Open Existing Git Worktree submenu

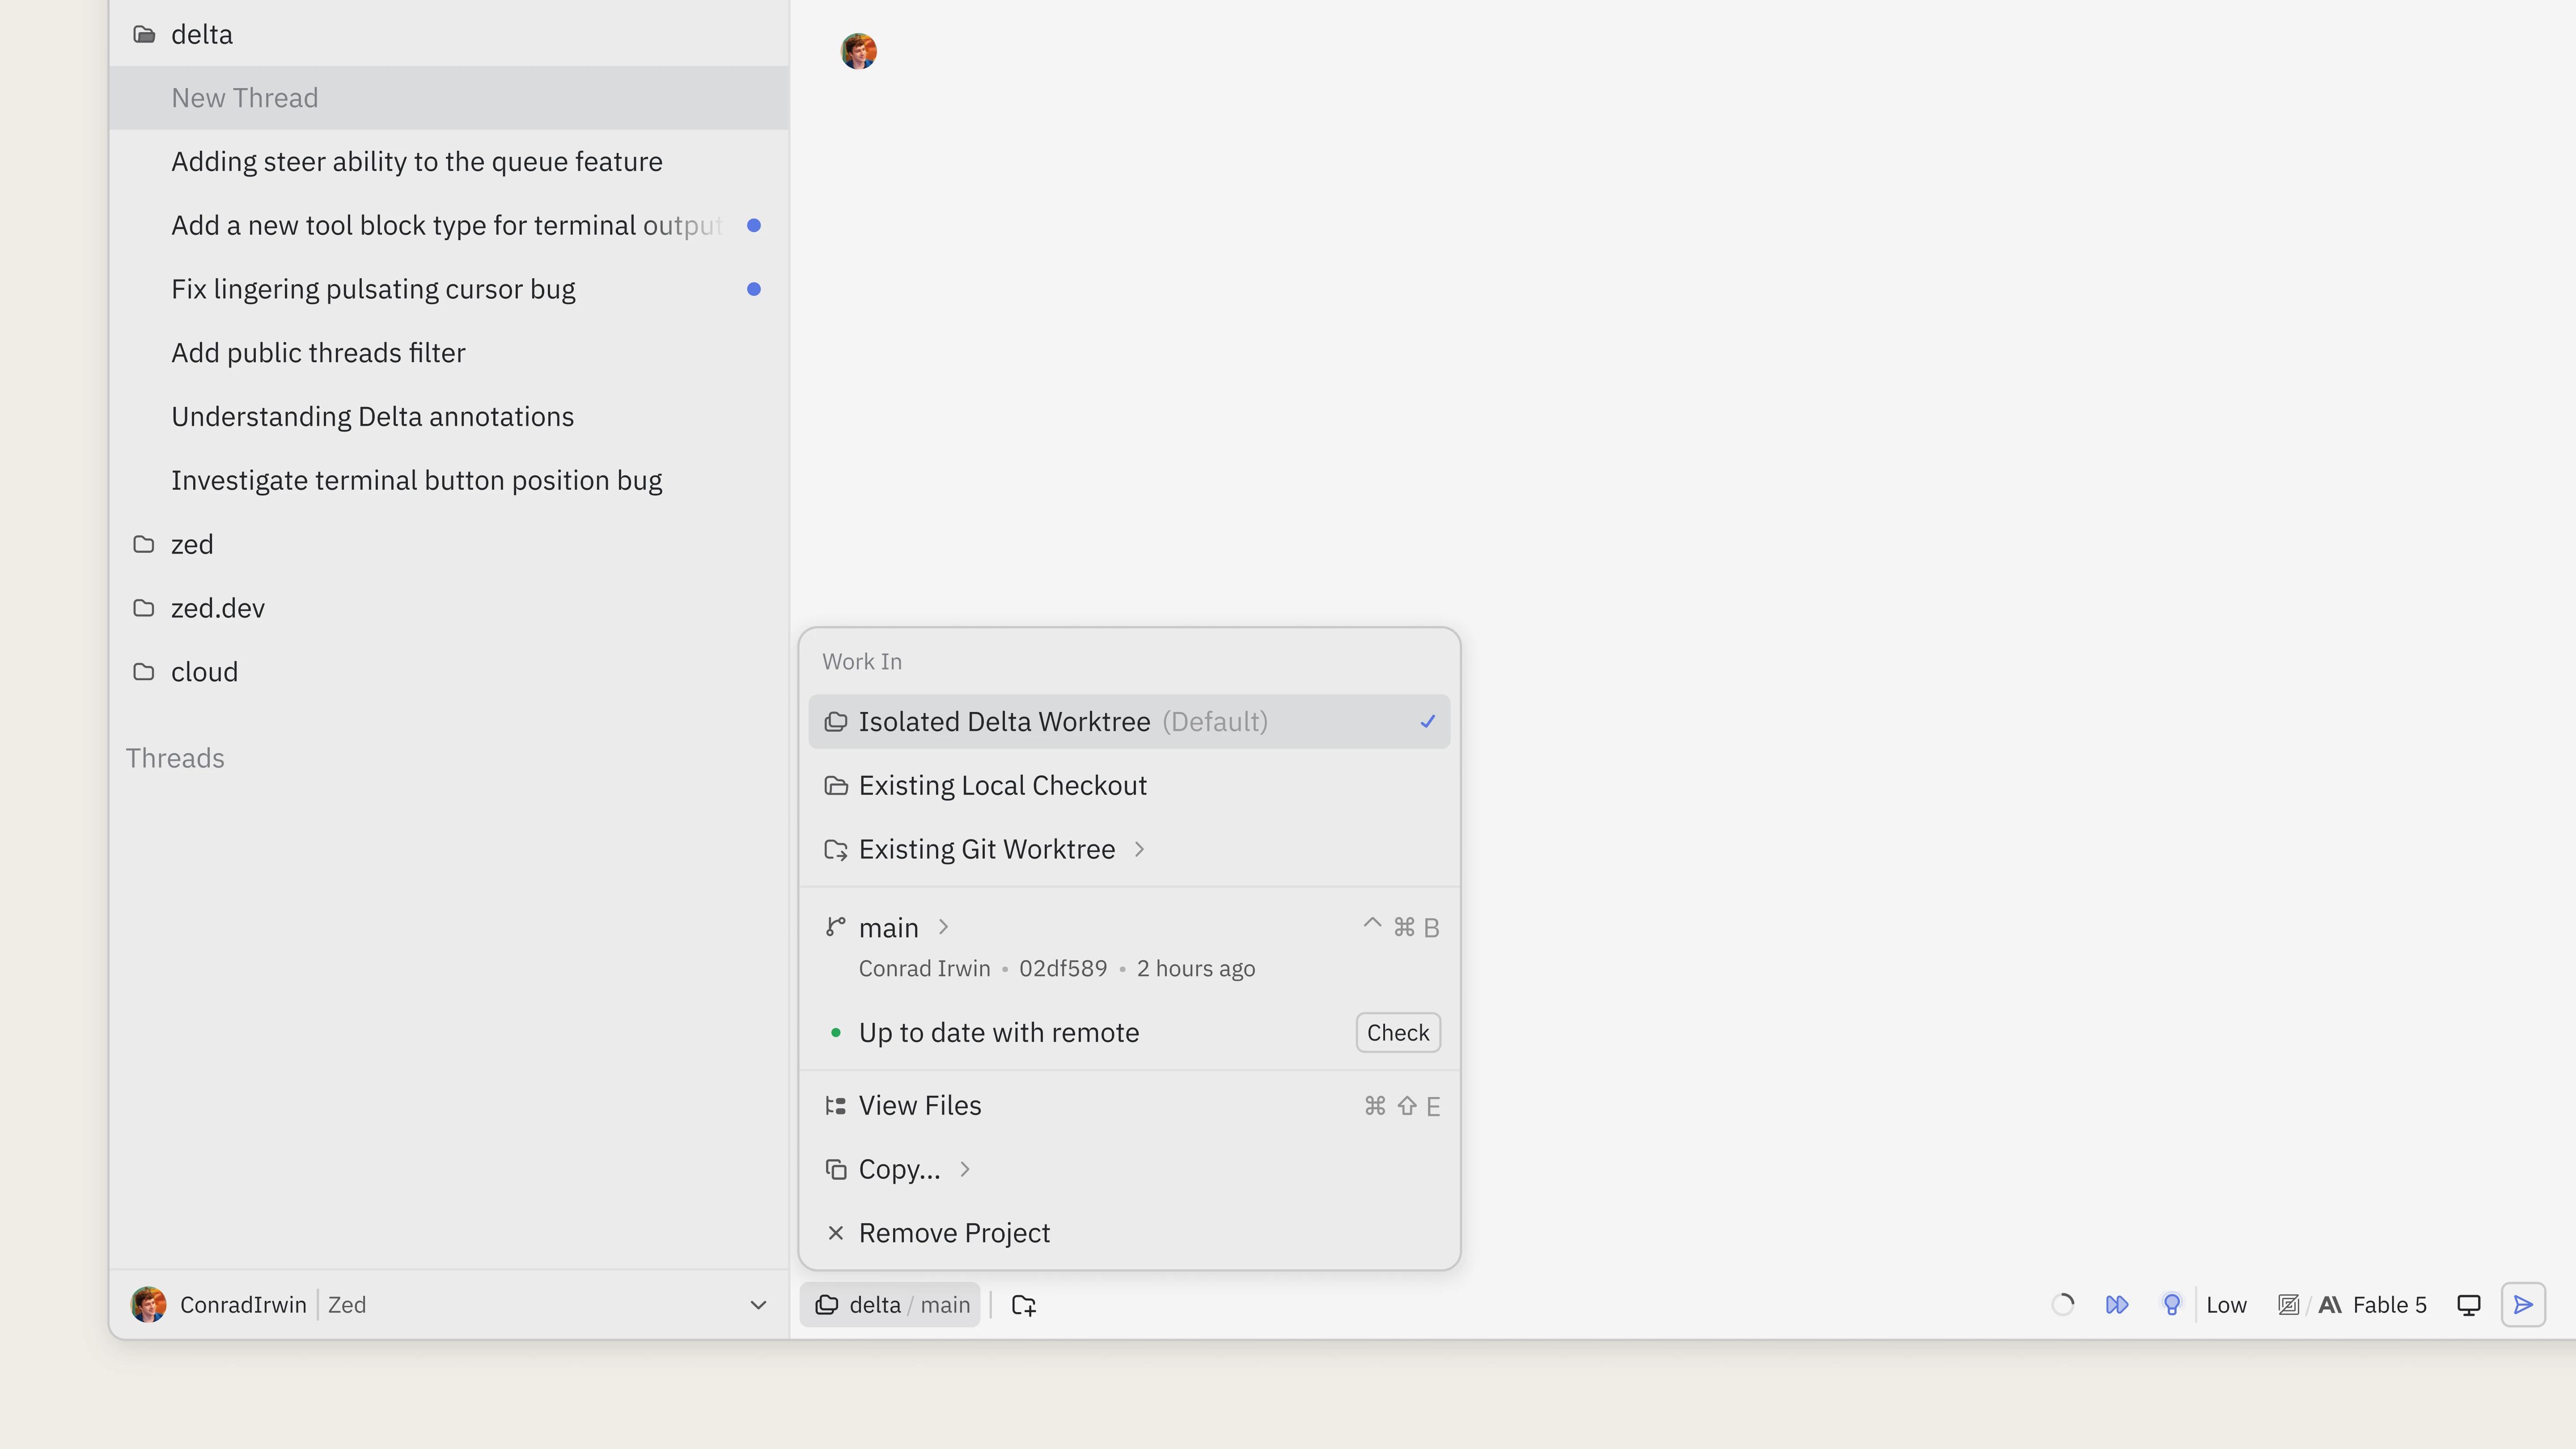[x=1129, y=849]
